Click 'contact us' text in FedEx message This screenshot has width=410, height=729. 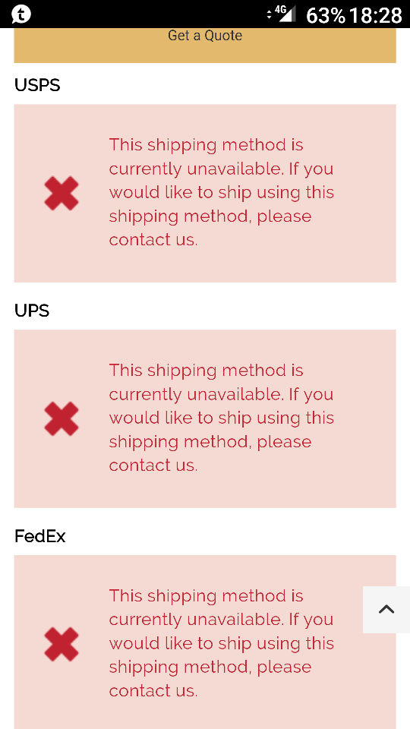(x=152, y=691)
